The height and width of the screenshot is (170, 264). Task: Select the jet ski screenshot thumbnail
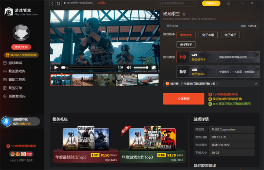pos(148,80)
